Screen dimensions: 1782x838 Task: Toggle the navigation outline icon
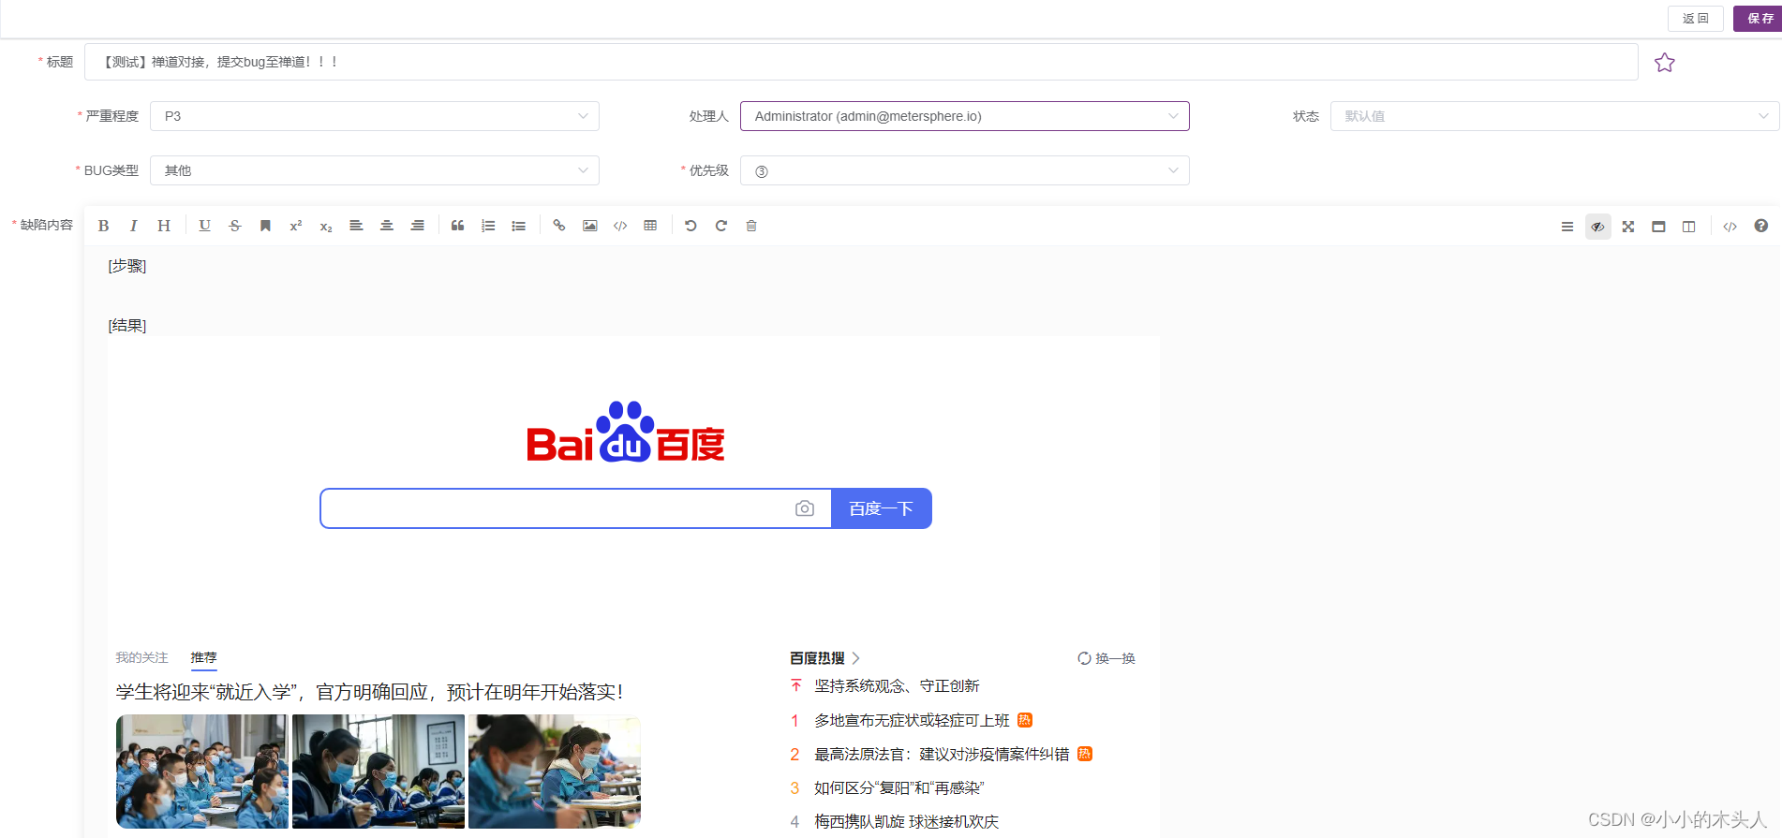point(1567,227)
